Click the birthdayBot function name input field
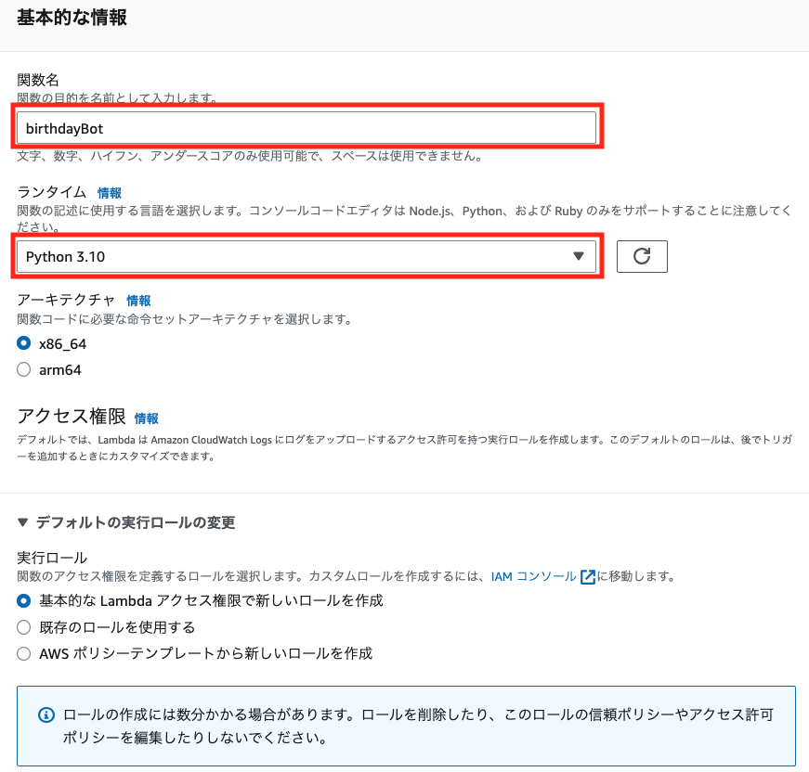Image resolution: width=809 pixels, height=772 pixels. [307, 128]
